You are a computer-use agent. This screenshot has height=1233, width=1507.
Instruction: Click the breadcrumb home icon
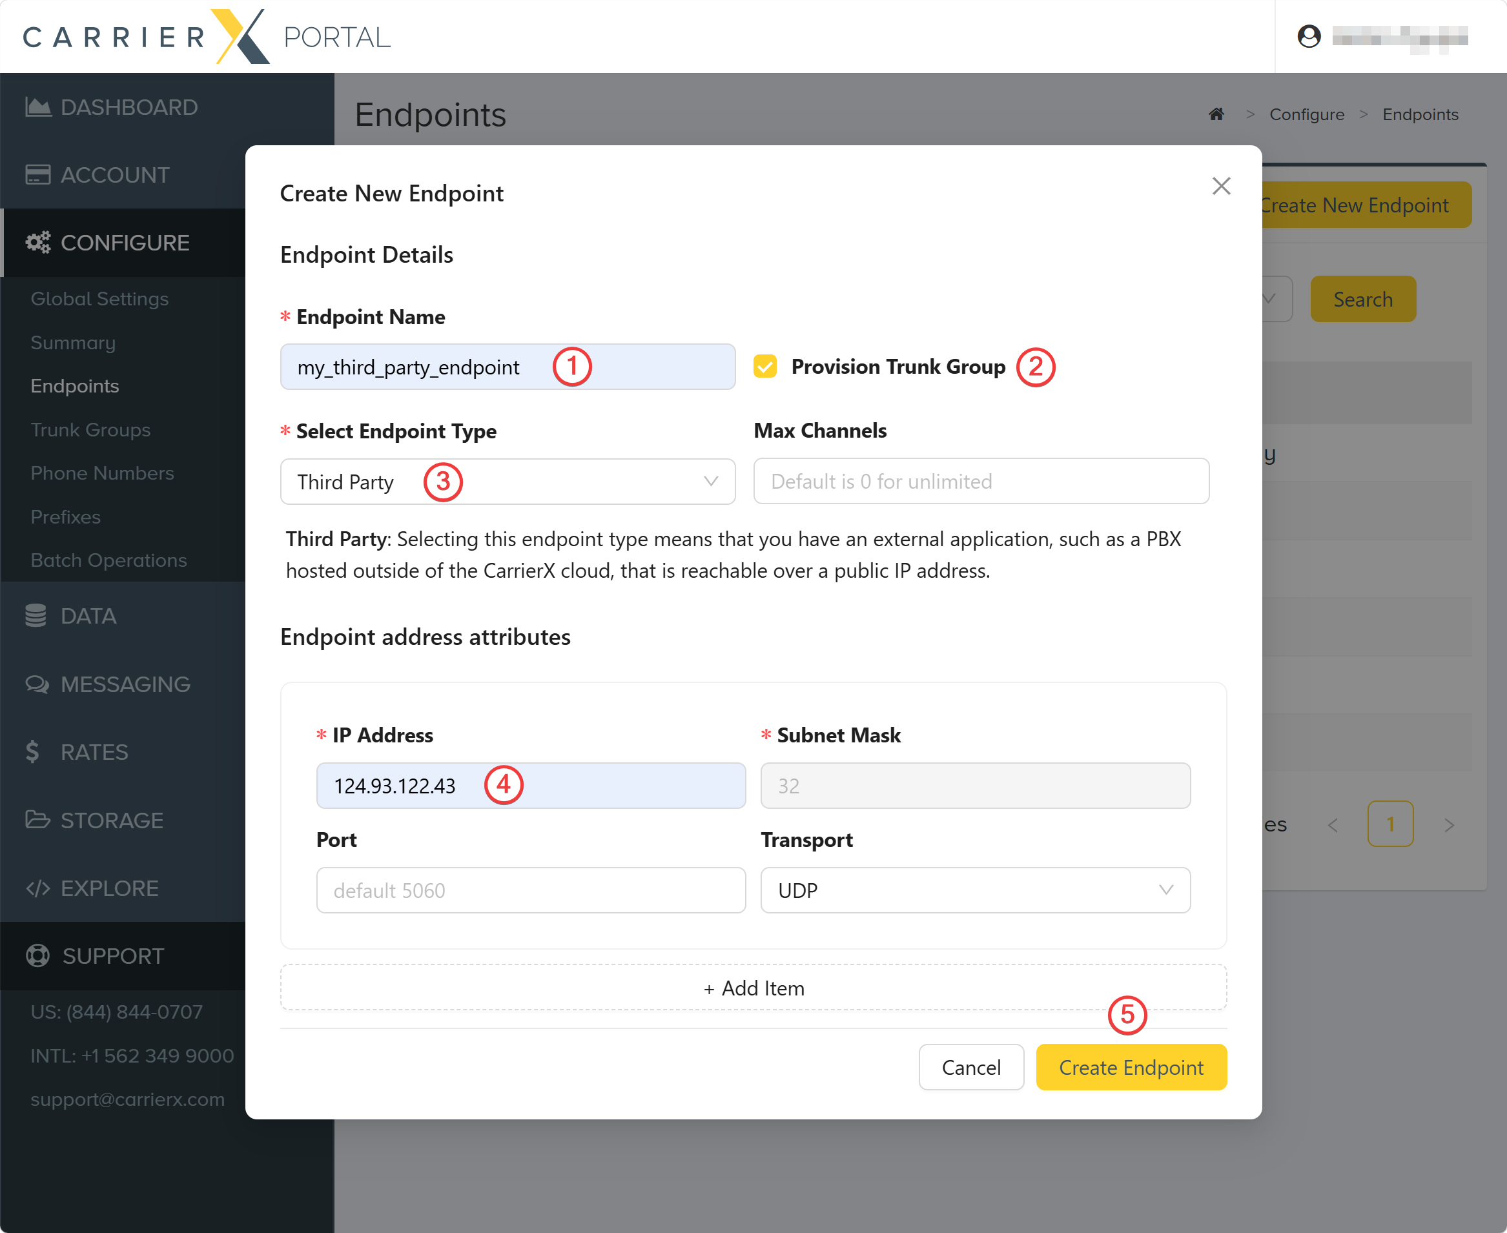pyautogui.click(x=1216, y=114)
